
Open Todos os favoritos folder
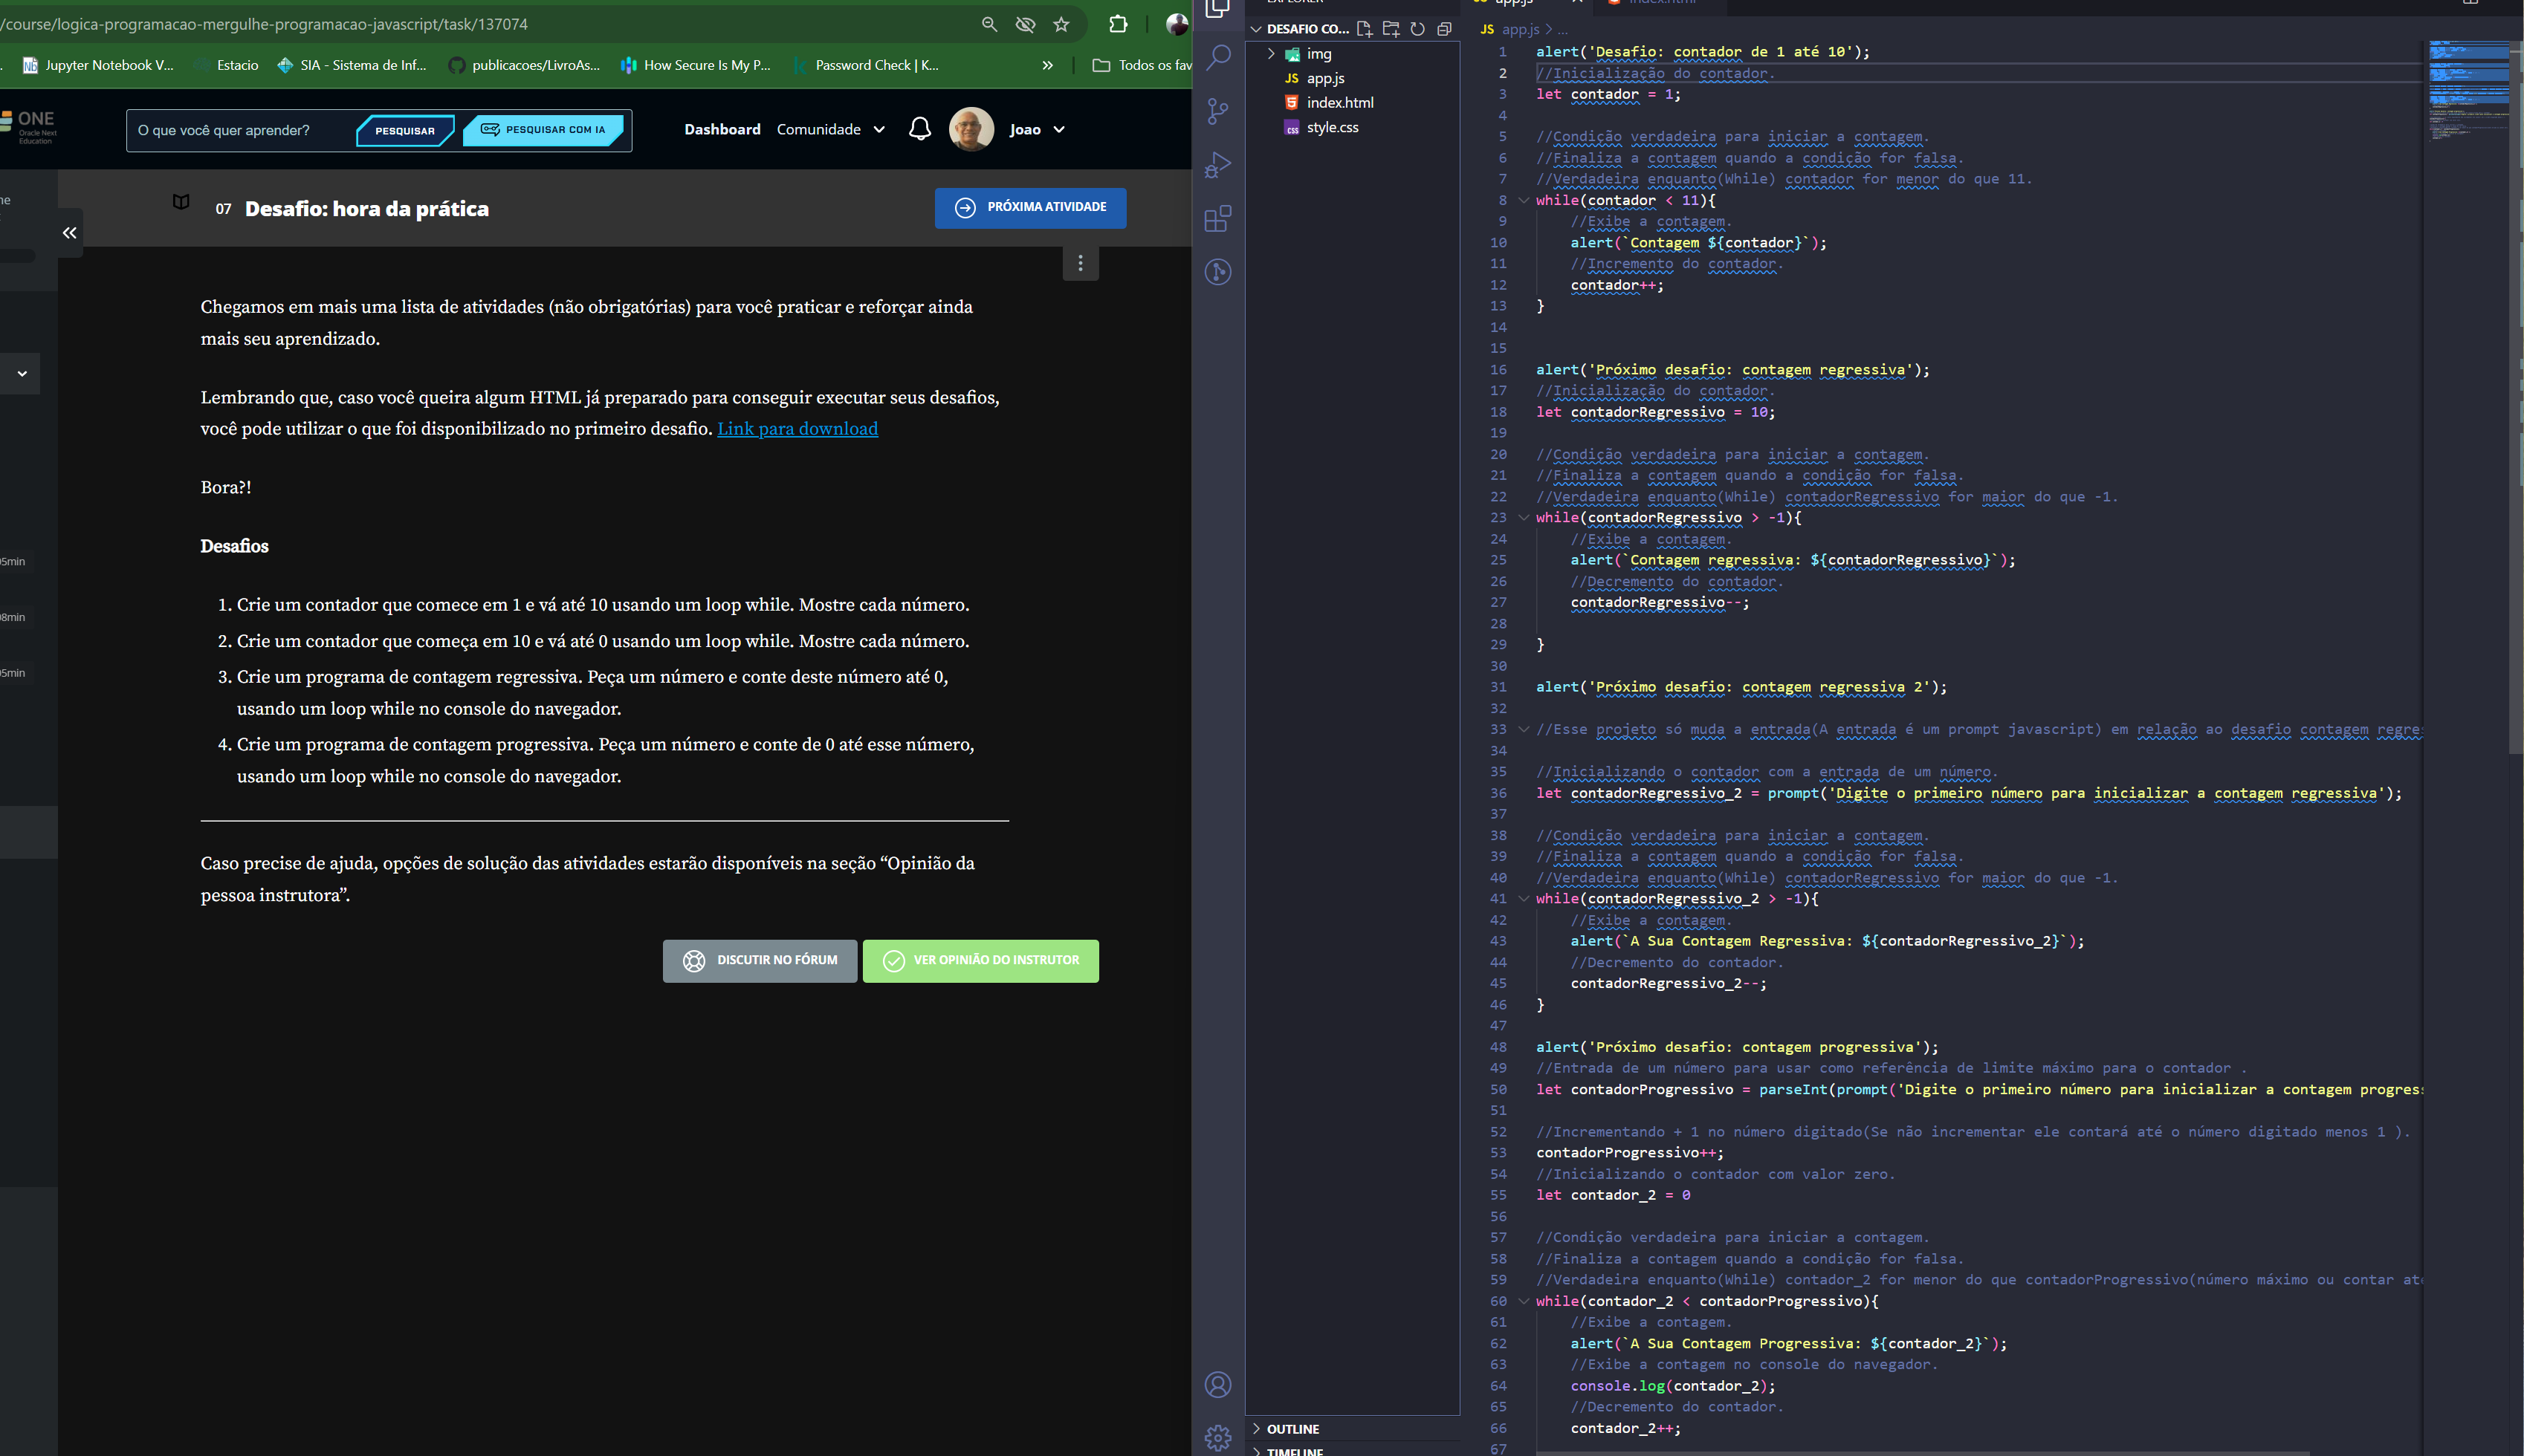point(1142,65)
